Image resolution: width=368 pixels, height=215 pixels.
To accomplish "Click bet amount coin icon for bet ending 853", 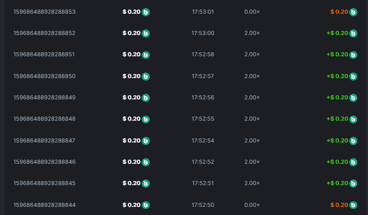I will click(146, 12).
